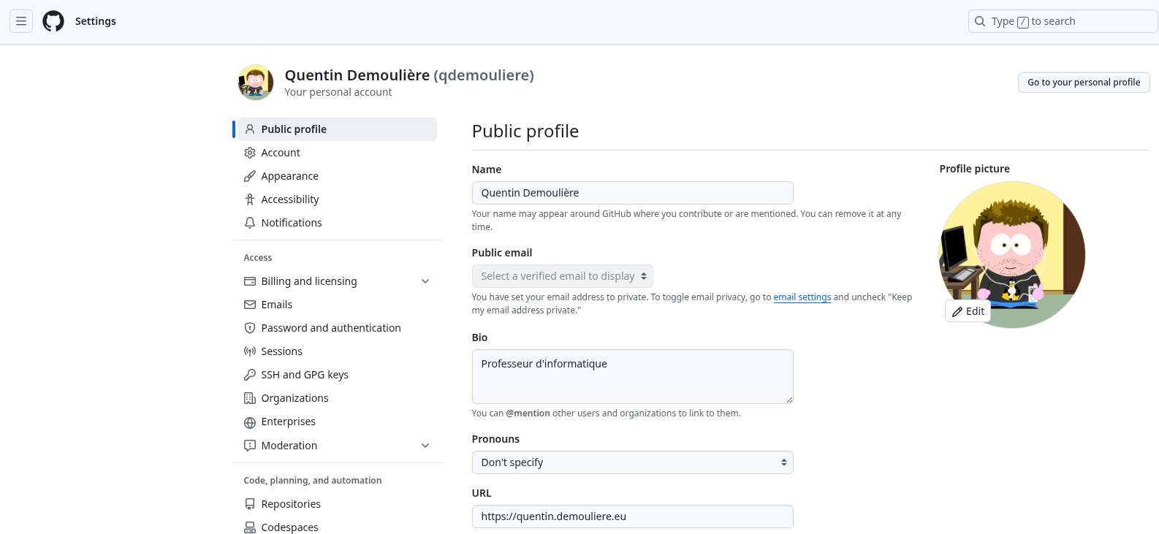Screen dimensions: 1159x534
Task: Select Organizations in the sidebar
Action: point(294,398)
